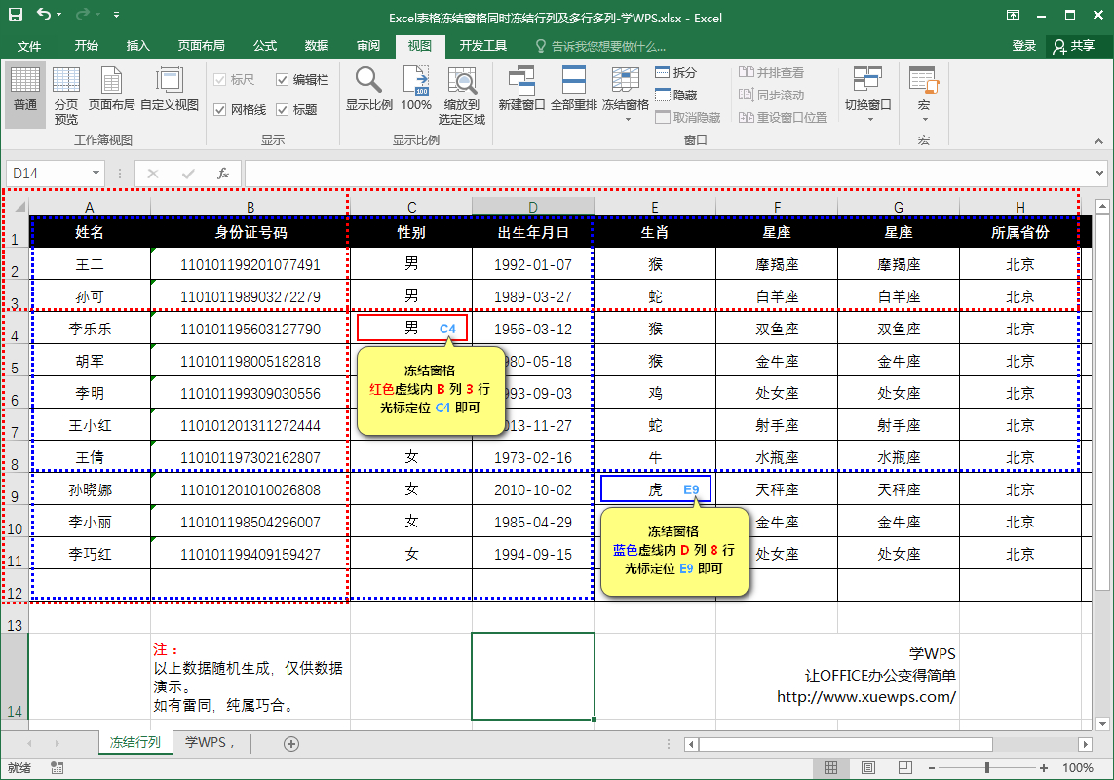This screenshot has width=1114, height=780.
Task: Click the 显示比例 (Zoom) magnifier icon
Action: 368,80
